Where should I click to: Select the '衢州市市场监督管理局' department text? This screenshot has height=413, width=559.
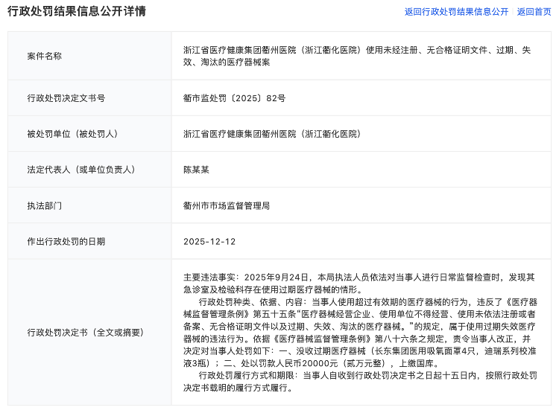tap(227, 205)
